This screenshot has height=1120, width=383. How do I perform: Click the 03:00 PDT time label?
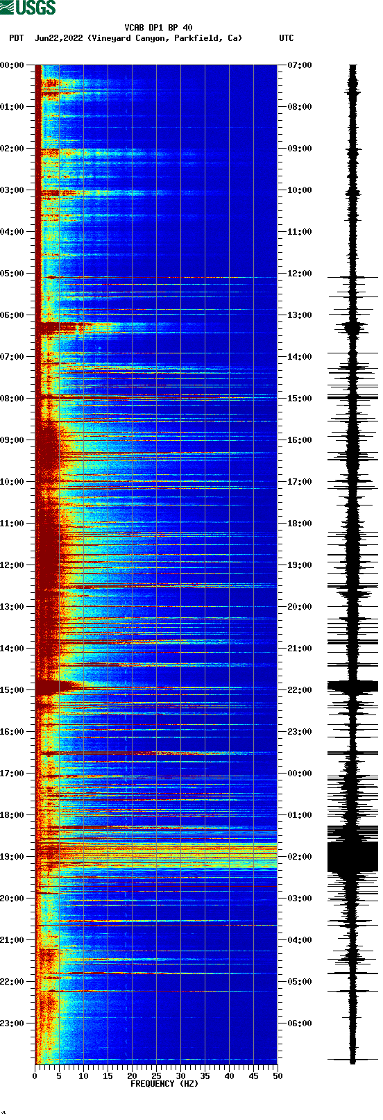point(12,190)
